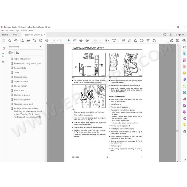Open the Tools bookmark in the list
The width and height of the screenshot is (187, 187).
pos(17,72)
